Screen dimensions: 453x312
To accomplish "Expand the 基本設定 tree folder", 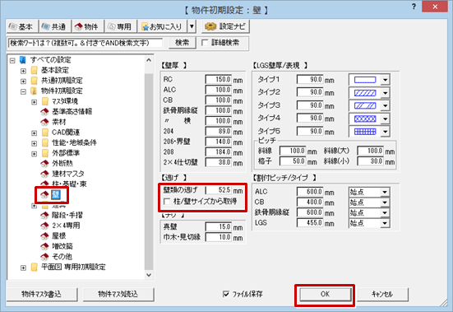I will coord(23,71).
